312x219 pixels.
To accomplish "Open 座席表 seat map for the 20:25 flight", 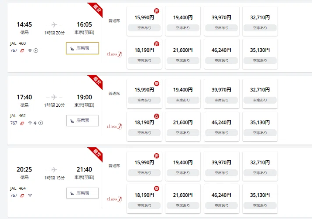I will click(x=82, y=193).
